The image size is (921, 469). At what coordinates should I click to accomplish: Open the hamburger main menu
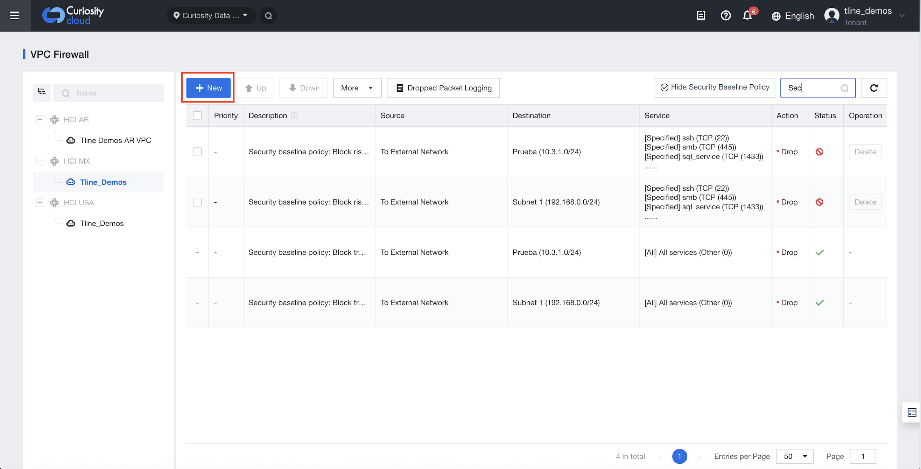(x=14, y=15)
